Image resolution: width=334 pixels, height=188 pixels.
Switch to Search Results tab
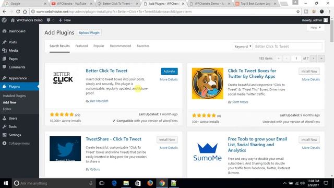(x=59, y=46)
